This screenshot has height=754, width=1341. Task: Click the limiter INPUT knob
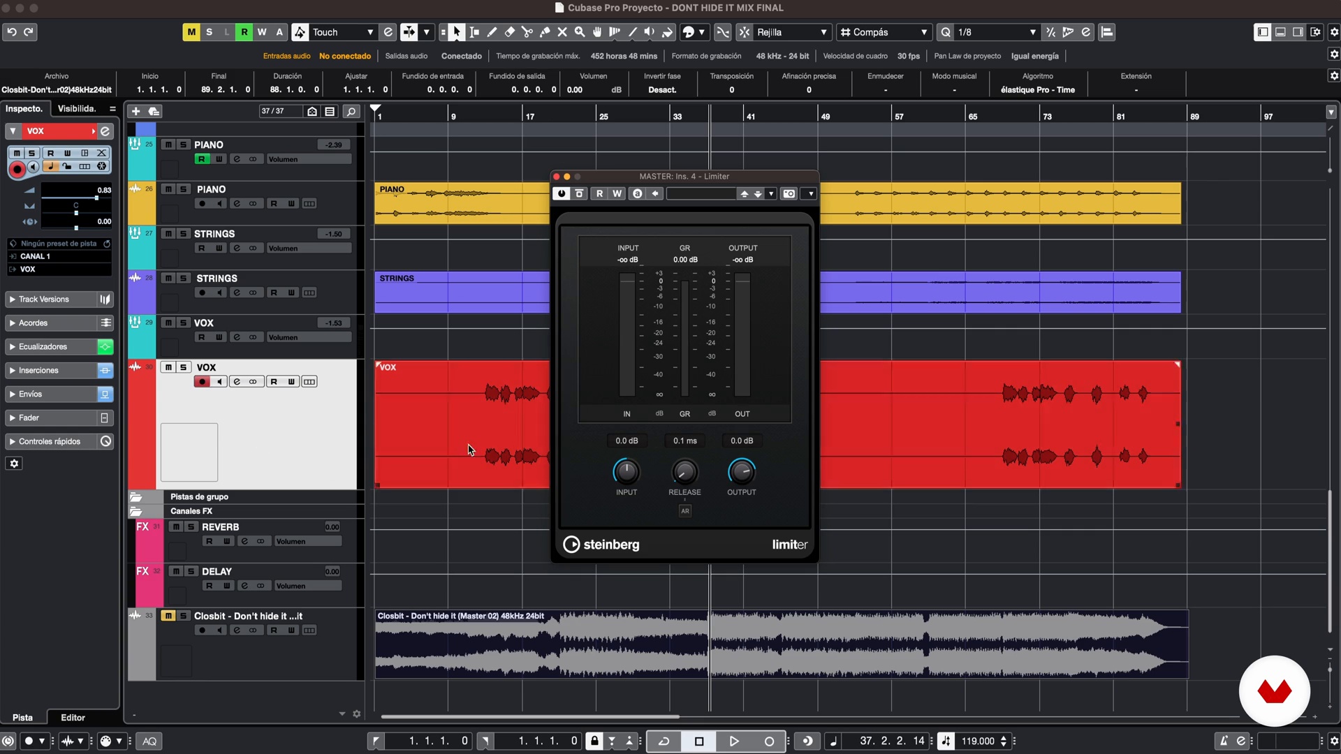pos(626,473)
